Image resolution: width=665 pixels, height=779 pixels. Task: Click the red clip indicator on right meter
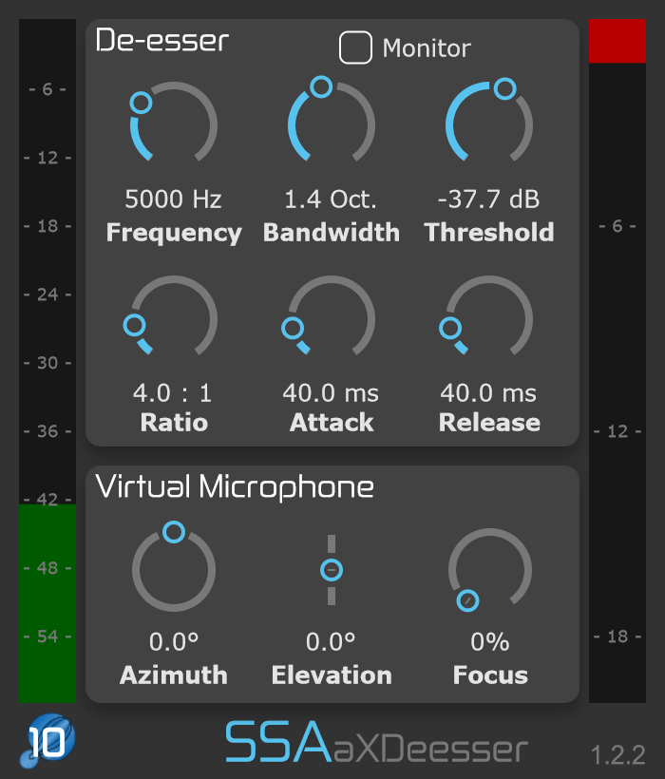(617, 41)
